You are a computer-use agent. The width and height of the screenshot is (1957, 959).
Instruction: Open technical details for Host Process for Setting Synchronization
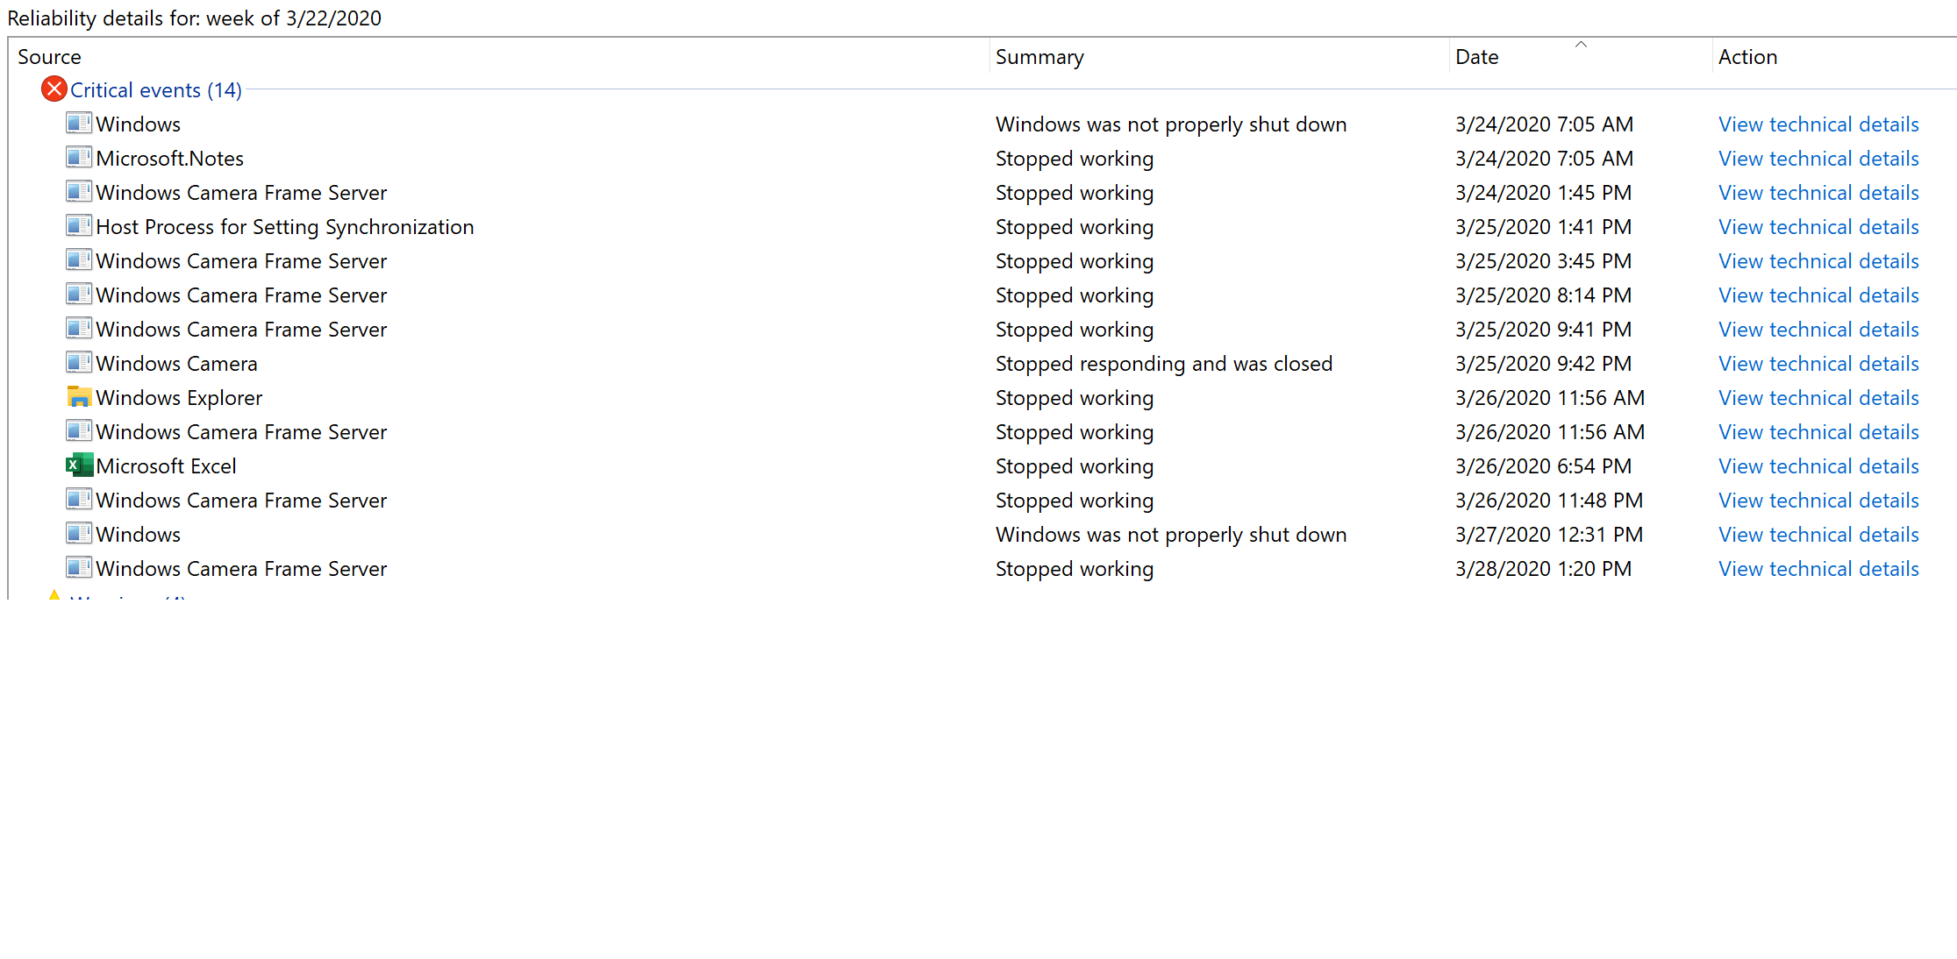(x=1818, y=227)
